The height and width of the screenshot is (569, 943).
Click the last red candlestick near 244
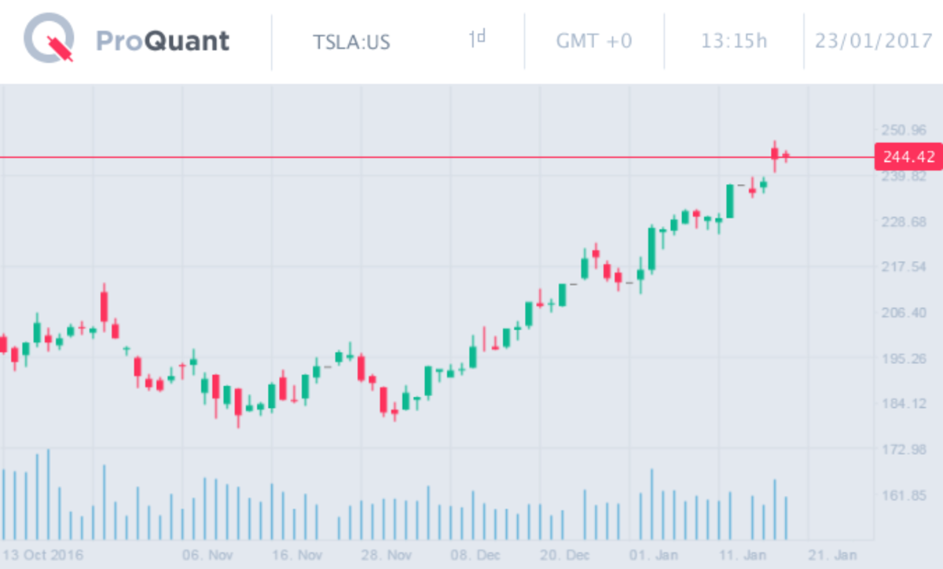pyautogui.click(x=785, y=156)
